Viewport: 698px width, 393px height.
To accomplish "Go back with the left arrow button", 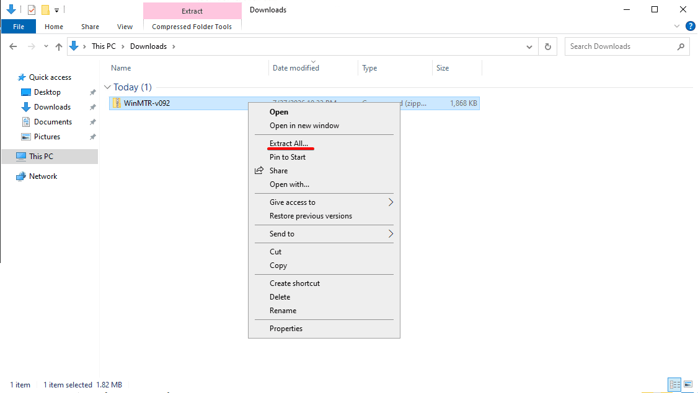I will point(14,46).
